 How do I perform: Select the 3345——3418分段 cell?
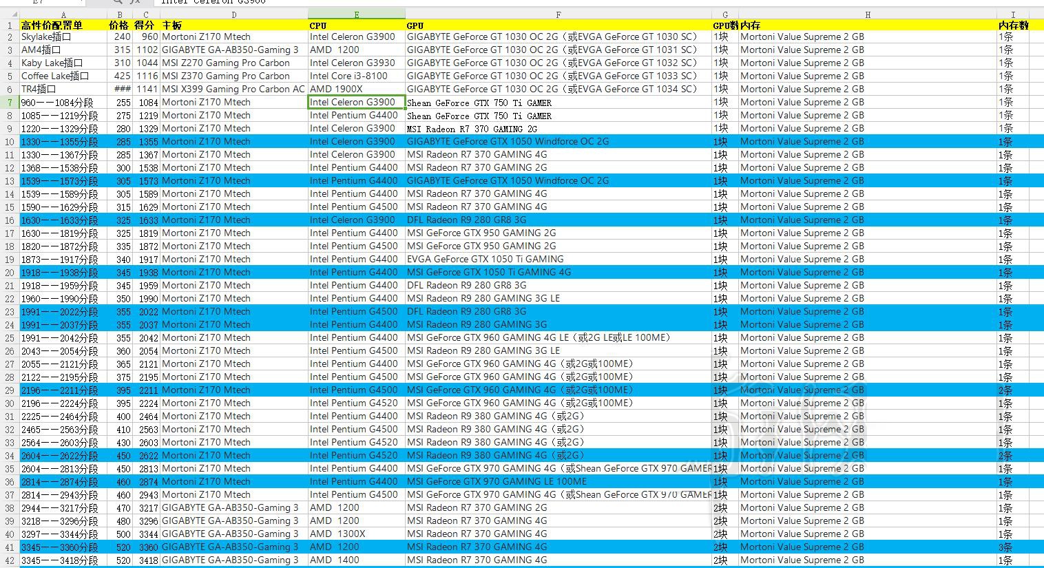(x=63, y=560)
